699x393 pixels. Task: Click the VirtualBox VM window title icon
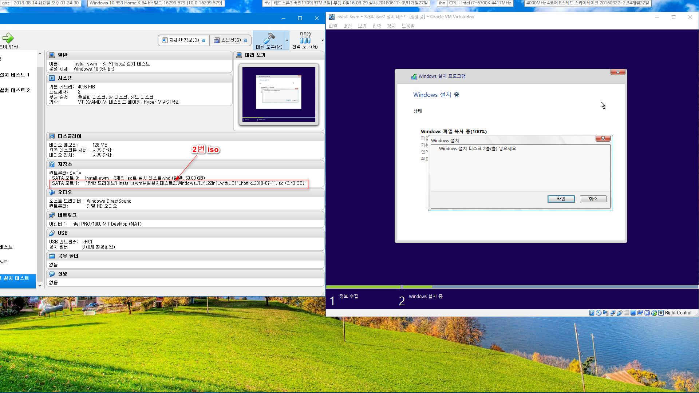tap(332, 17)
